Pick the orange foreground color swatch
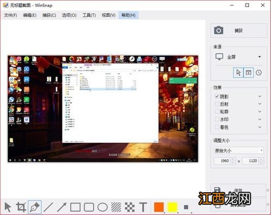The image size is (271, 215). pyautogui.click(x=159, y=207)
